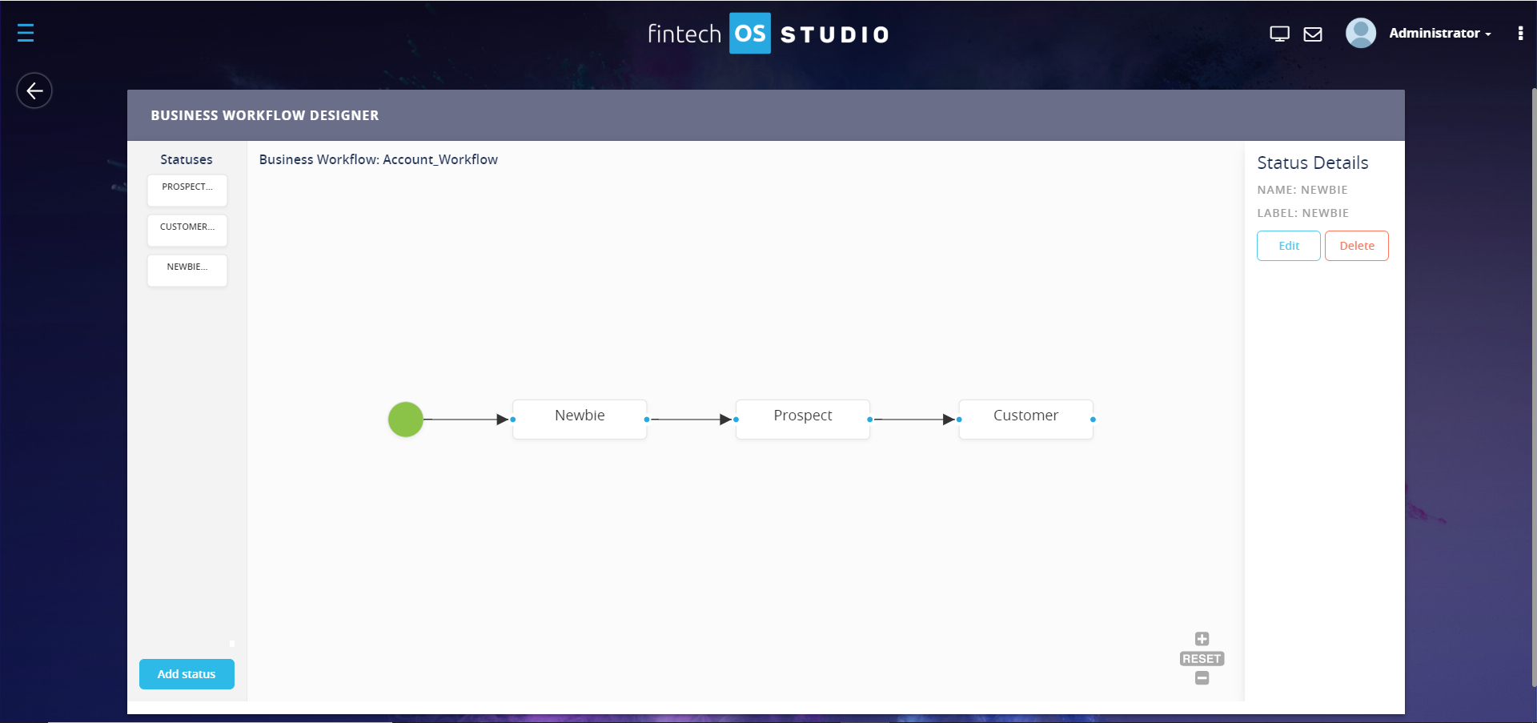Select the Customer node on canvas
This screenshot has width=1537, height=723.
coord(1025,419)
